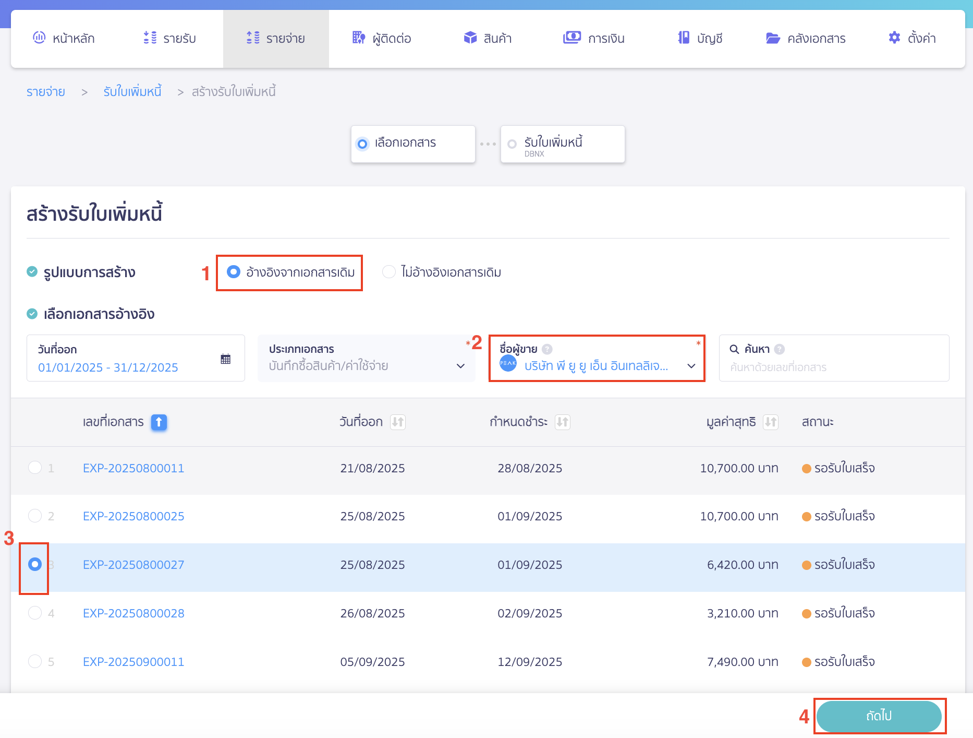Click sort icon next to วันที่ออก column

(398, 422)
